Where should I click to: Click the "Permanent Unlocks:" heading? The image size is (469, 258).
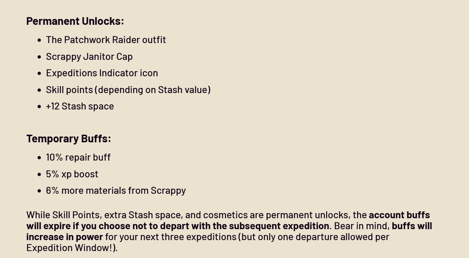tap(75, 21)
